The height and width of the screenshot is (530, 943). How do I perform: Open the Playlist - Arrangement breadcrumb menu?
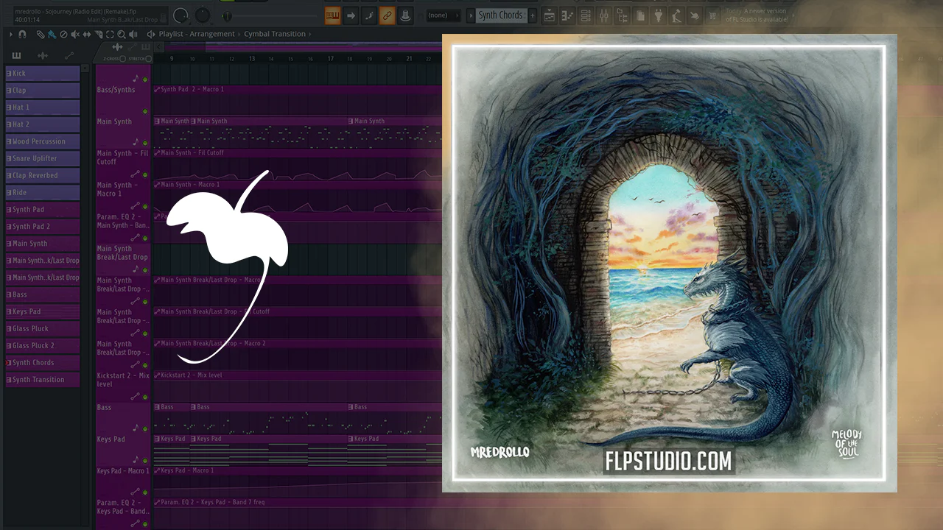pos(197,34)
